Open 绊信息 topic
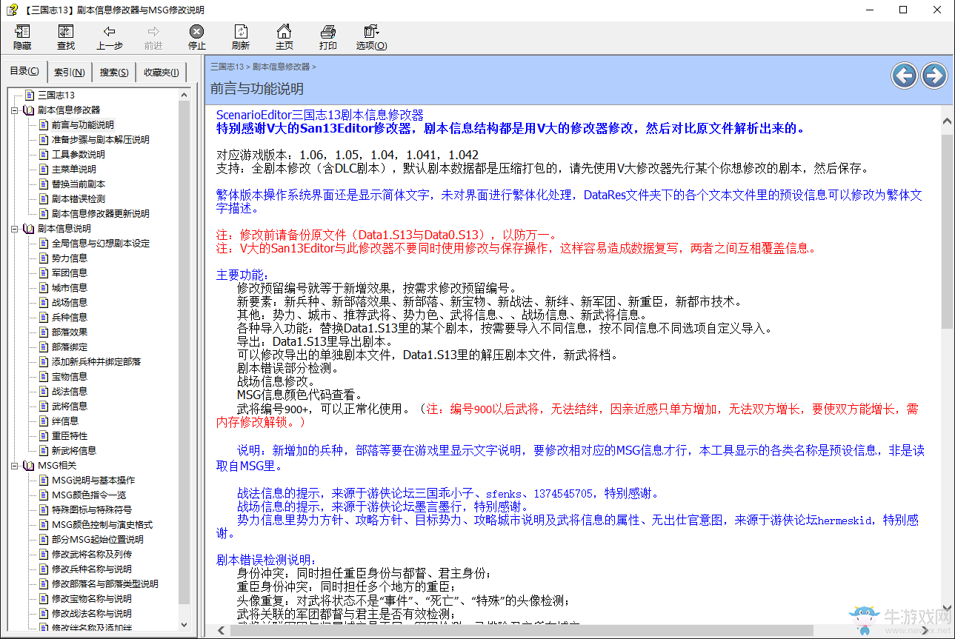 (64, 421)
